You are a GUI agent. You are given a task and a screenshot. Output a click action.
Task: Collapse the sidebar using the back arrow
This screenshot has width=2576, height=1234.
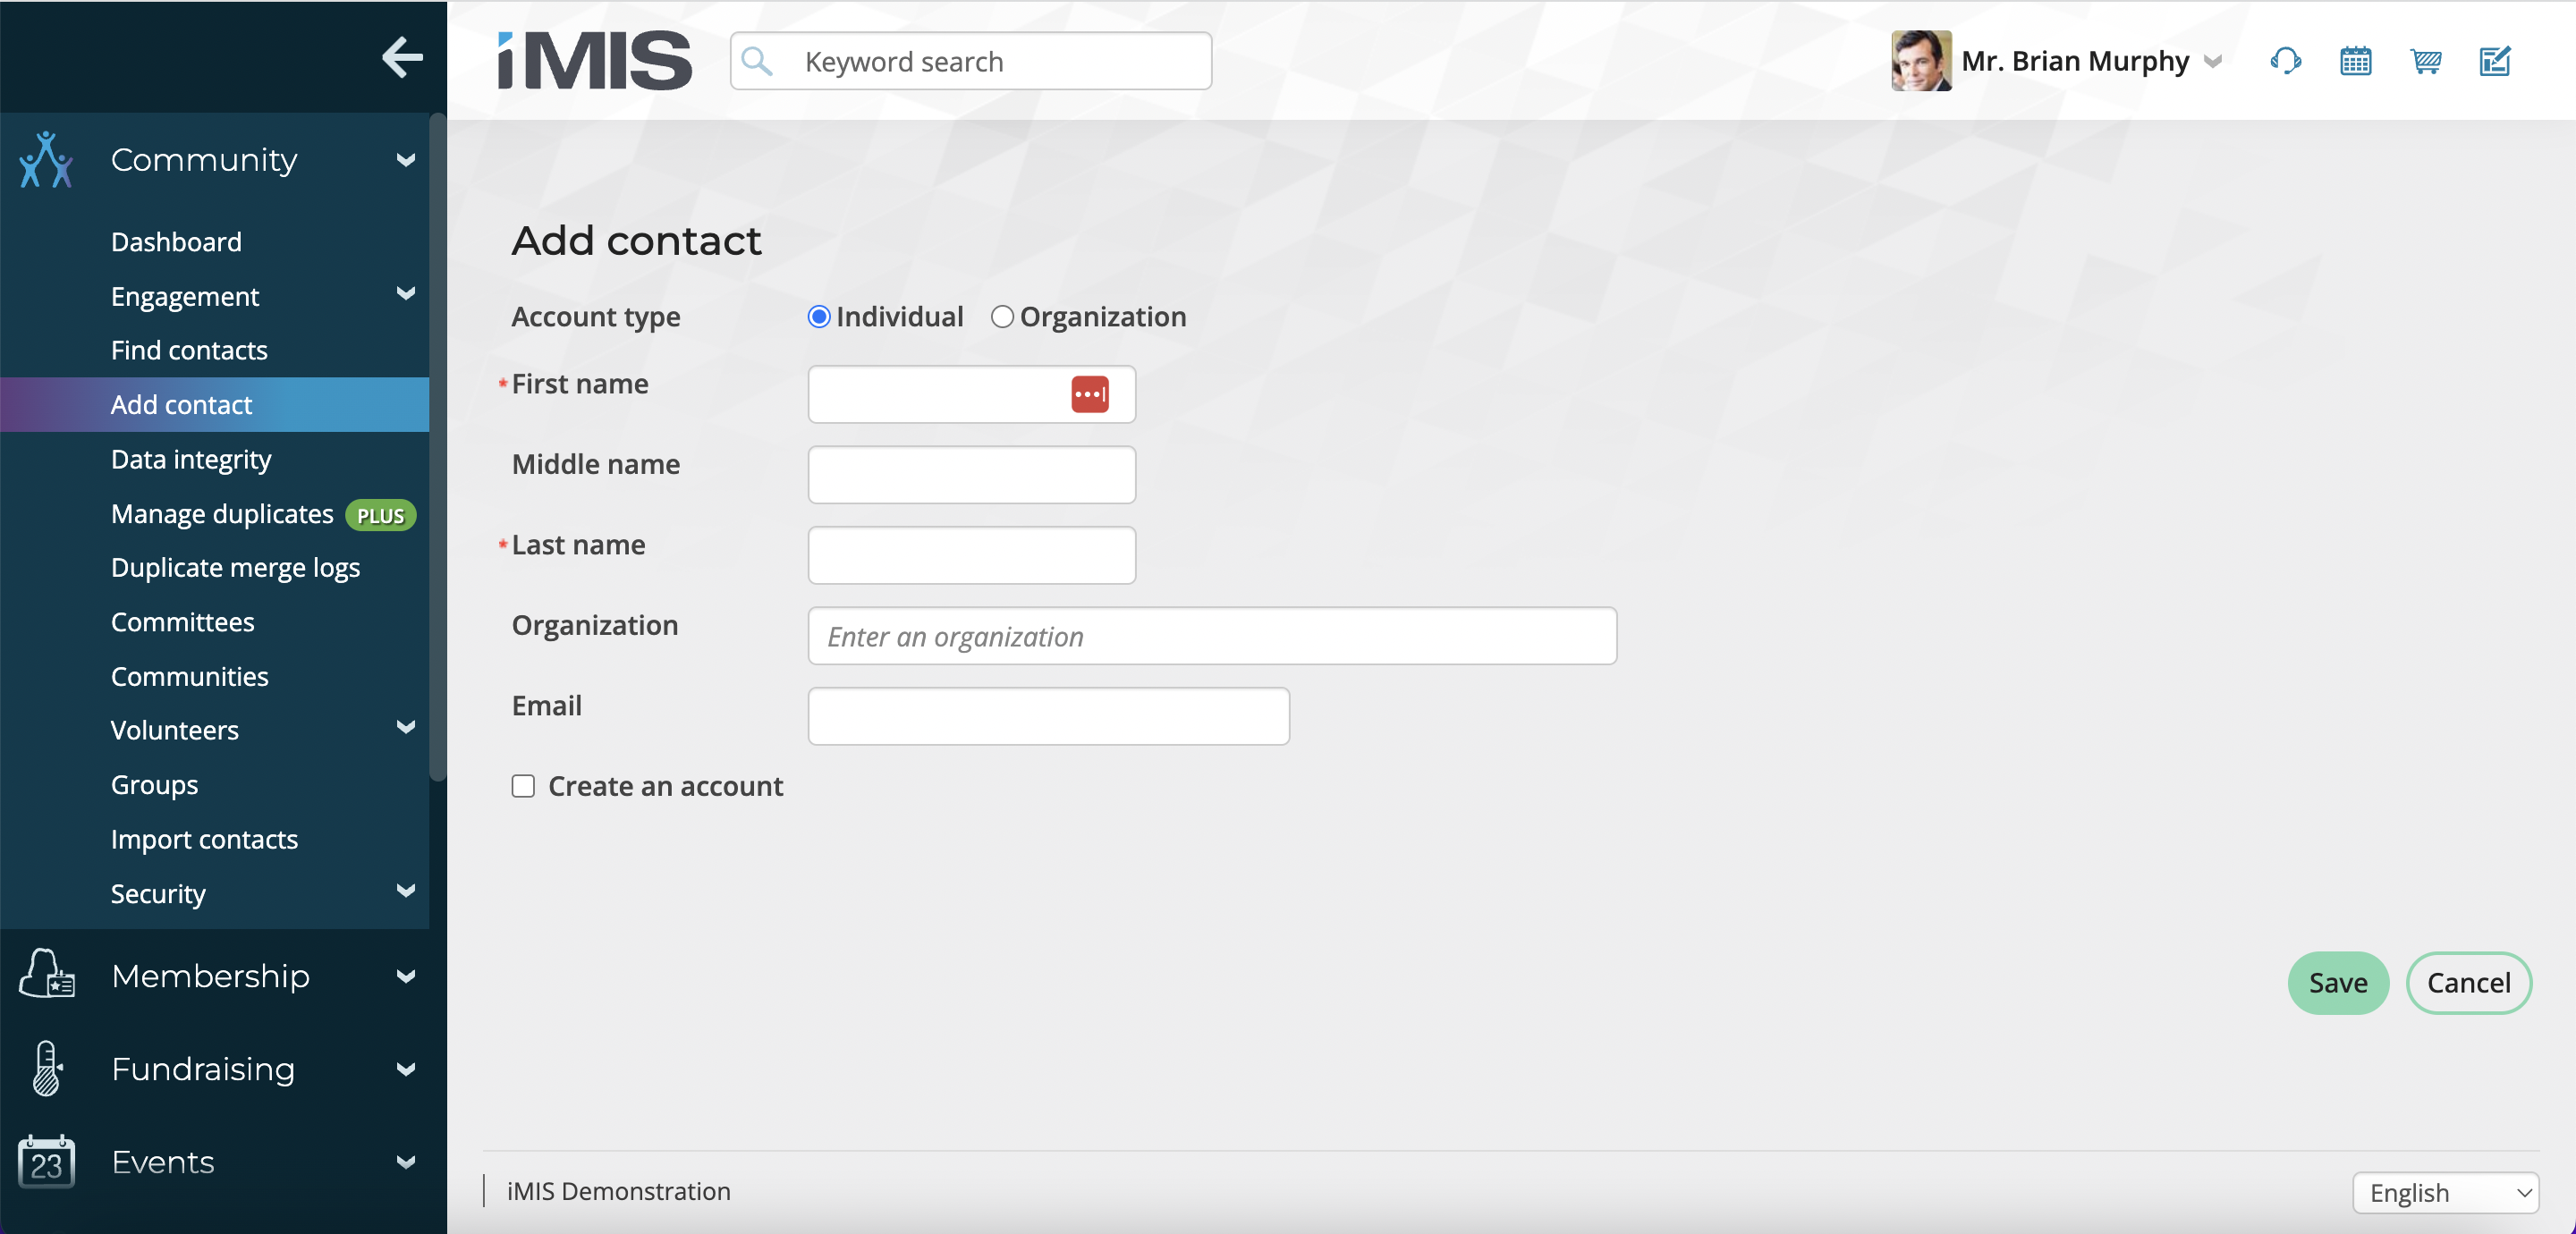403,58
